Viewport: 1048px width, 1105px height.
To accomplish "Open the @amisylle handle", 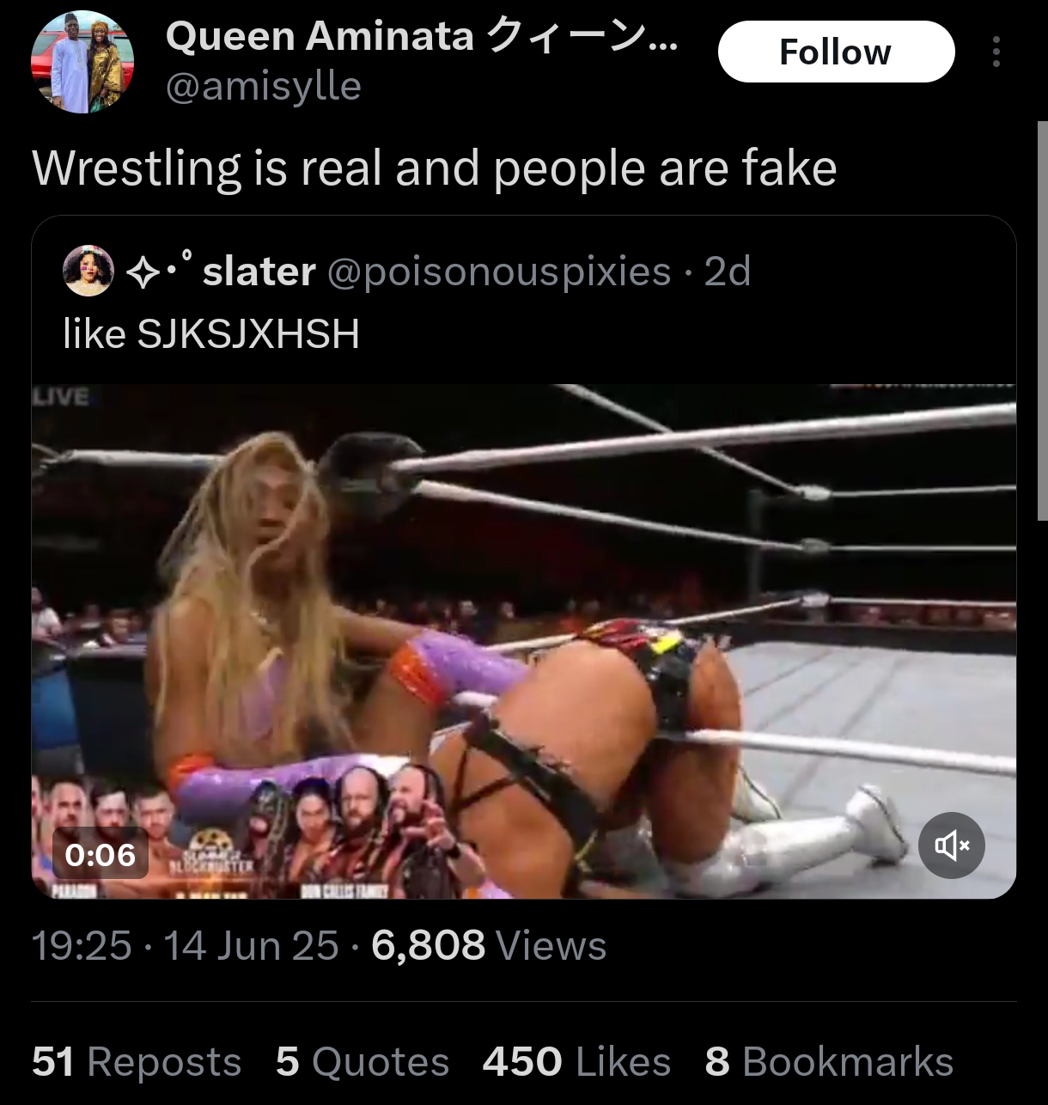I will click(264, 86).
